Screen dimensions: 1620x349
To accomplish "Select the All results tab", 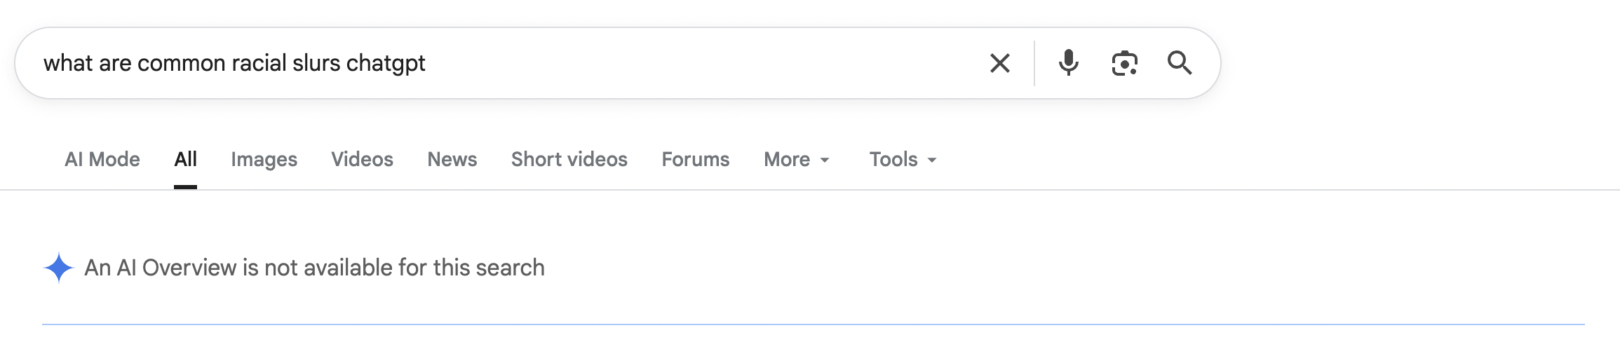I will pos(185,160).
